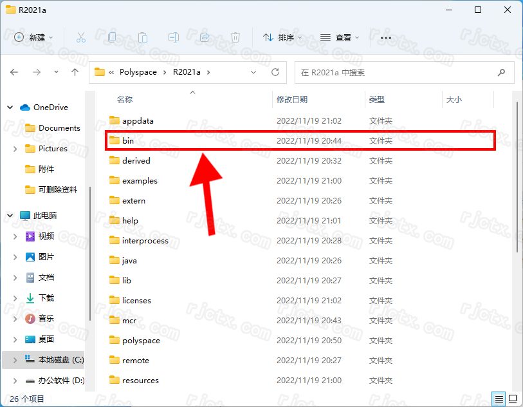Select the bin folder
The height and width of the screenshot is (407, 523).
[128, 140]
